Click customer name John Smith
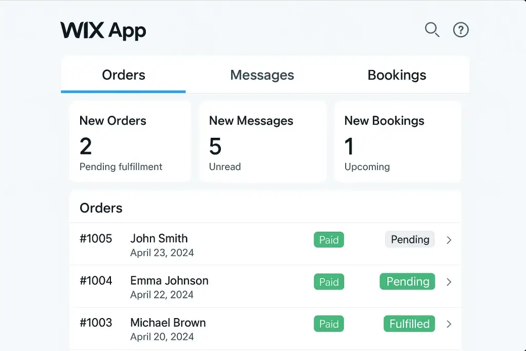526x351 pixels. click(159, 238)
